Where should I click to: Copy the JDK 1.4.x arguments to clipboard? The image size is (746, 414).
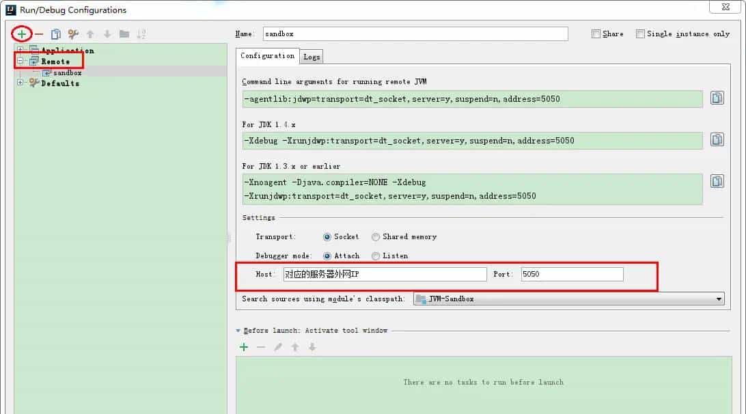tap(717, 139)
